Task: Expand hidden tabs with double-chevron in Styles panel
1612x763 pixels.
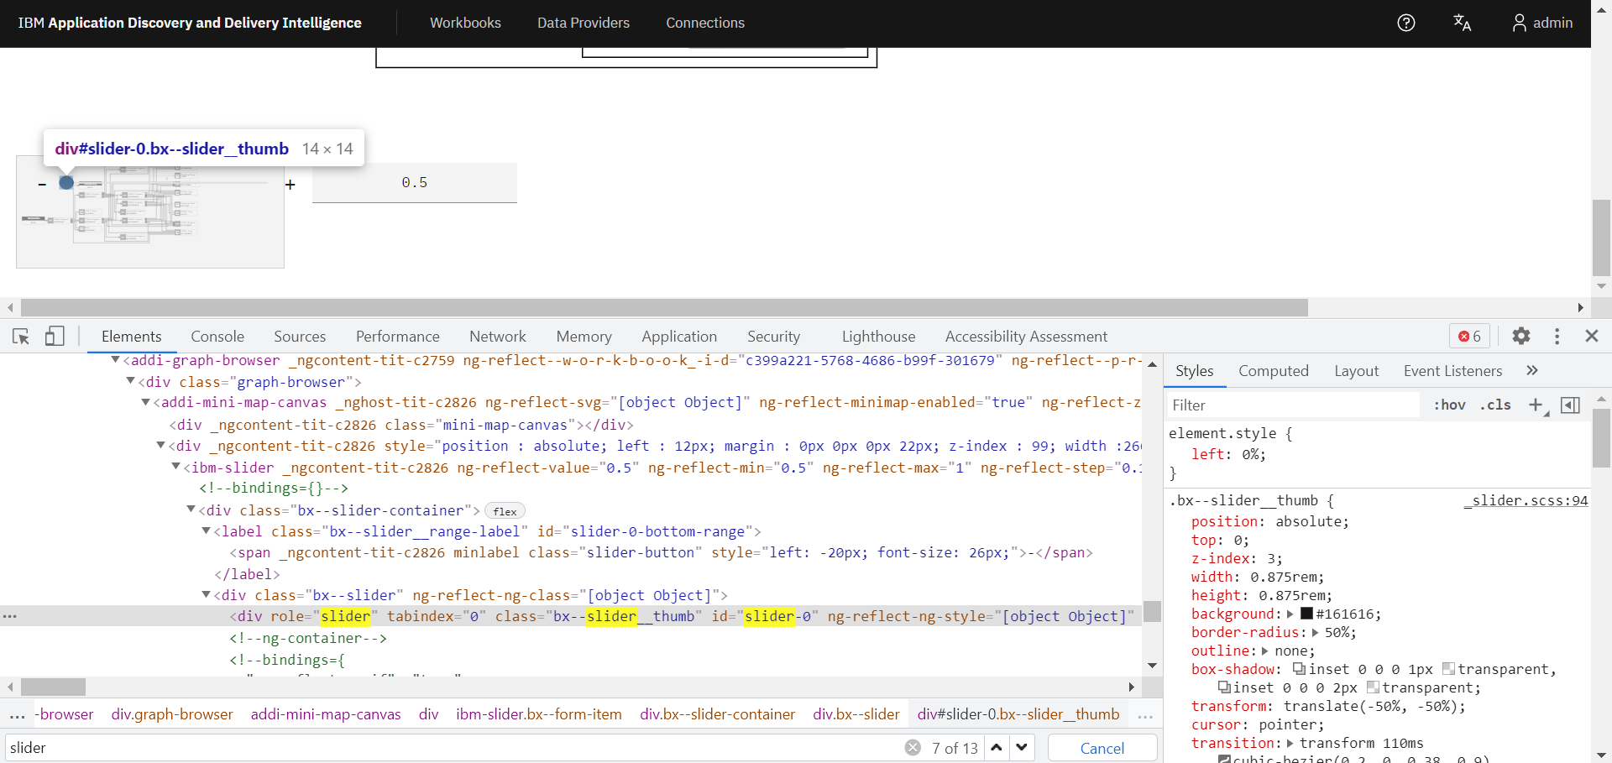Action: coord(1532,370)
